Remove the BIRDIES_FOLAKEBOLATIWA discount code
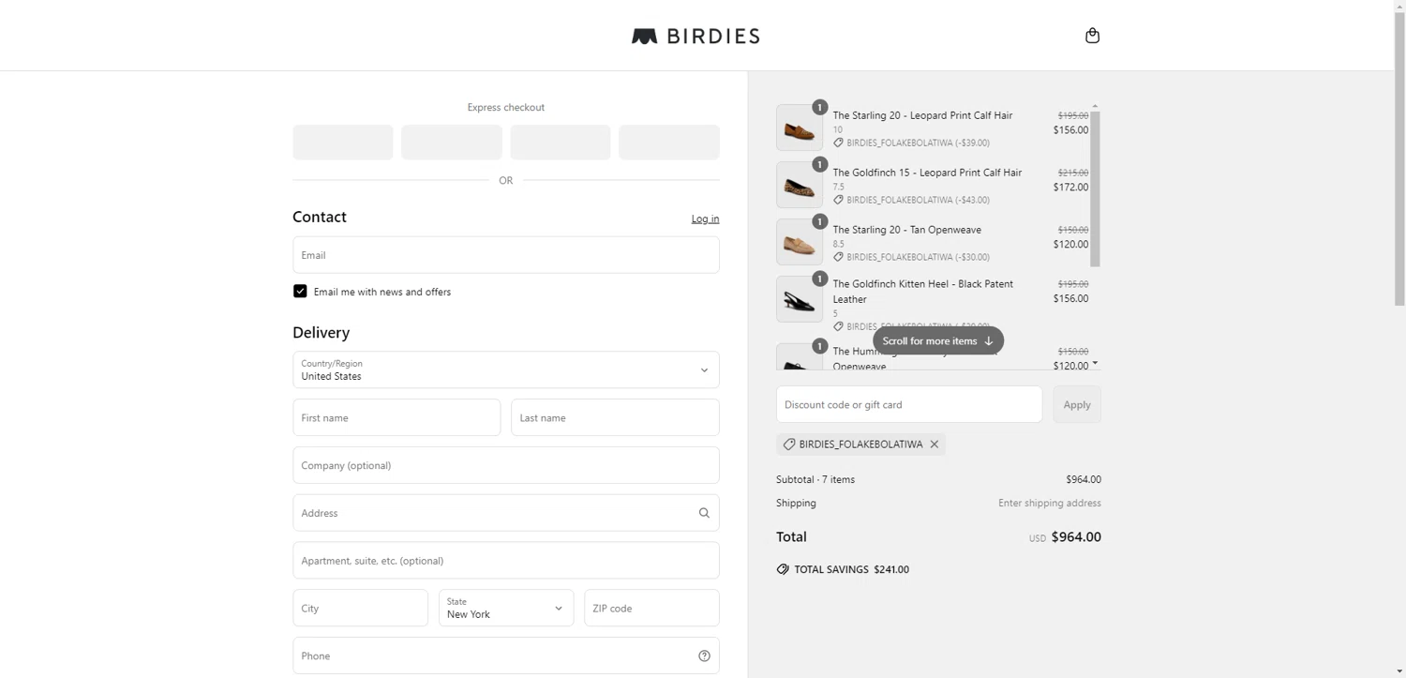The width and height of the screenshot is (1406, 678). tap(935, 444)
